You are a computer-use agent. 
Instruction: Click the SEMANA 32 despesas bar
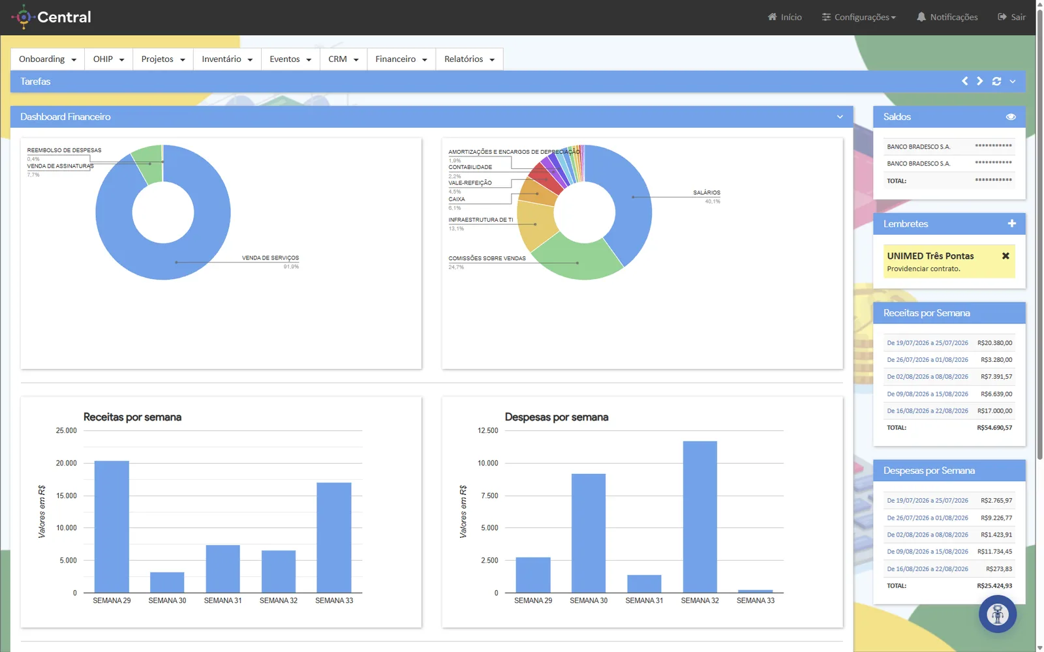[700, 517]
